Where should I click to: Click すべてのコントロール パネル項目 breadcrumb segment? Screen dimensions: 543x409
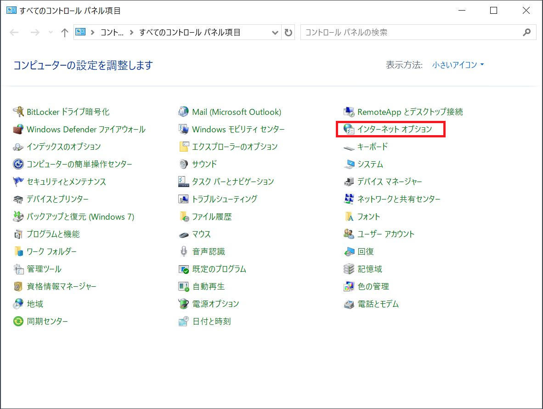(190, 33)
